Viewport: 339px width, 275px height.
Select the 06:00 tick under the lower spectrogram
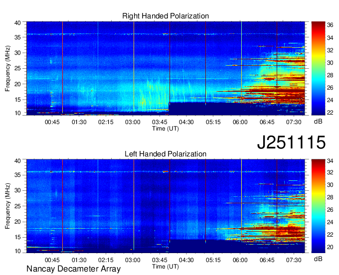240,260
